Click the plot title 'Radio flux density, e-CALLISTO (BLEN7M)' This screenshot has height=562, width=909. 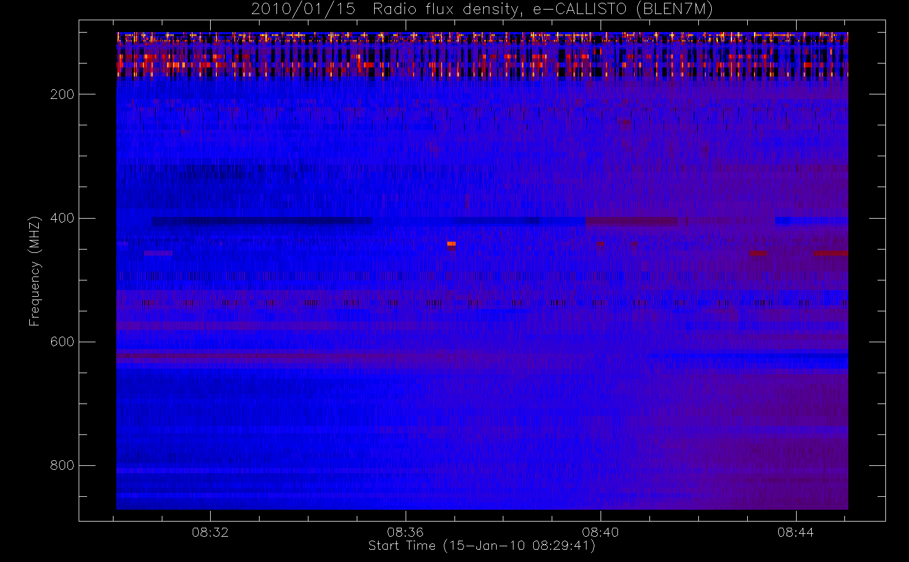click(543, 10)
